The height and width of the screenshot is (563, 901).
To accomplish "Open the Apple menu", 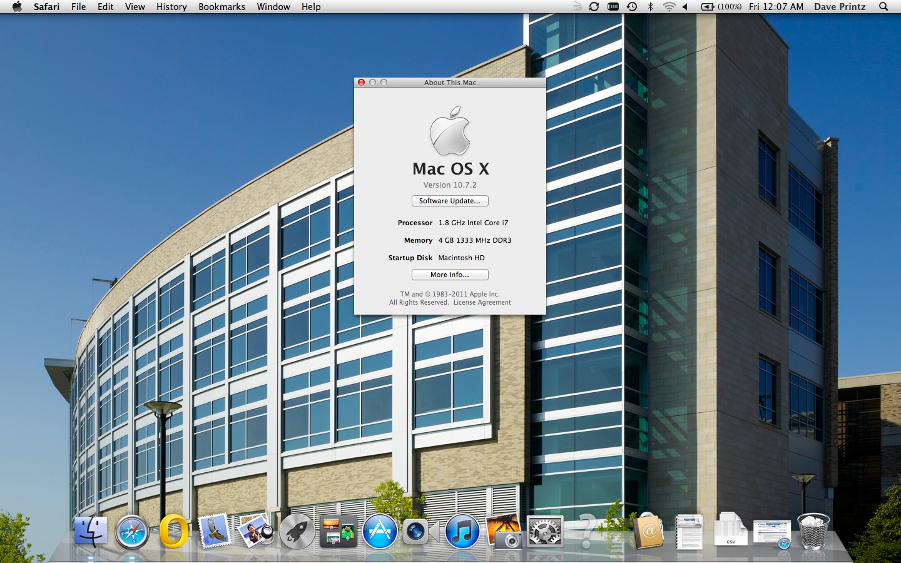I will (17, 6).
